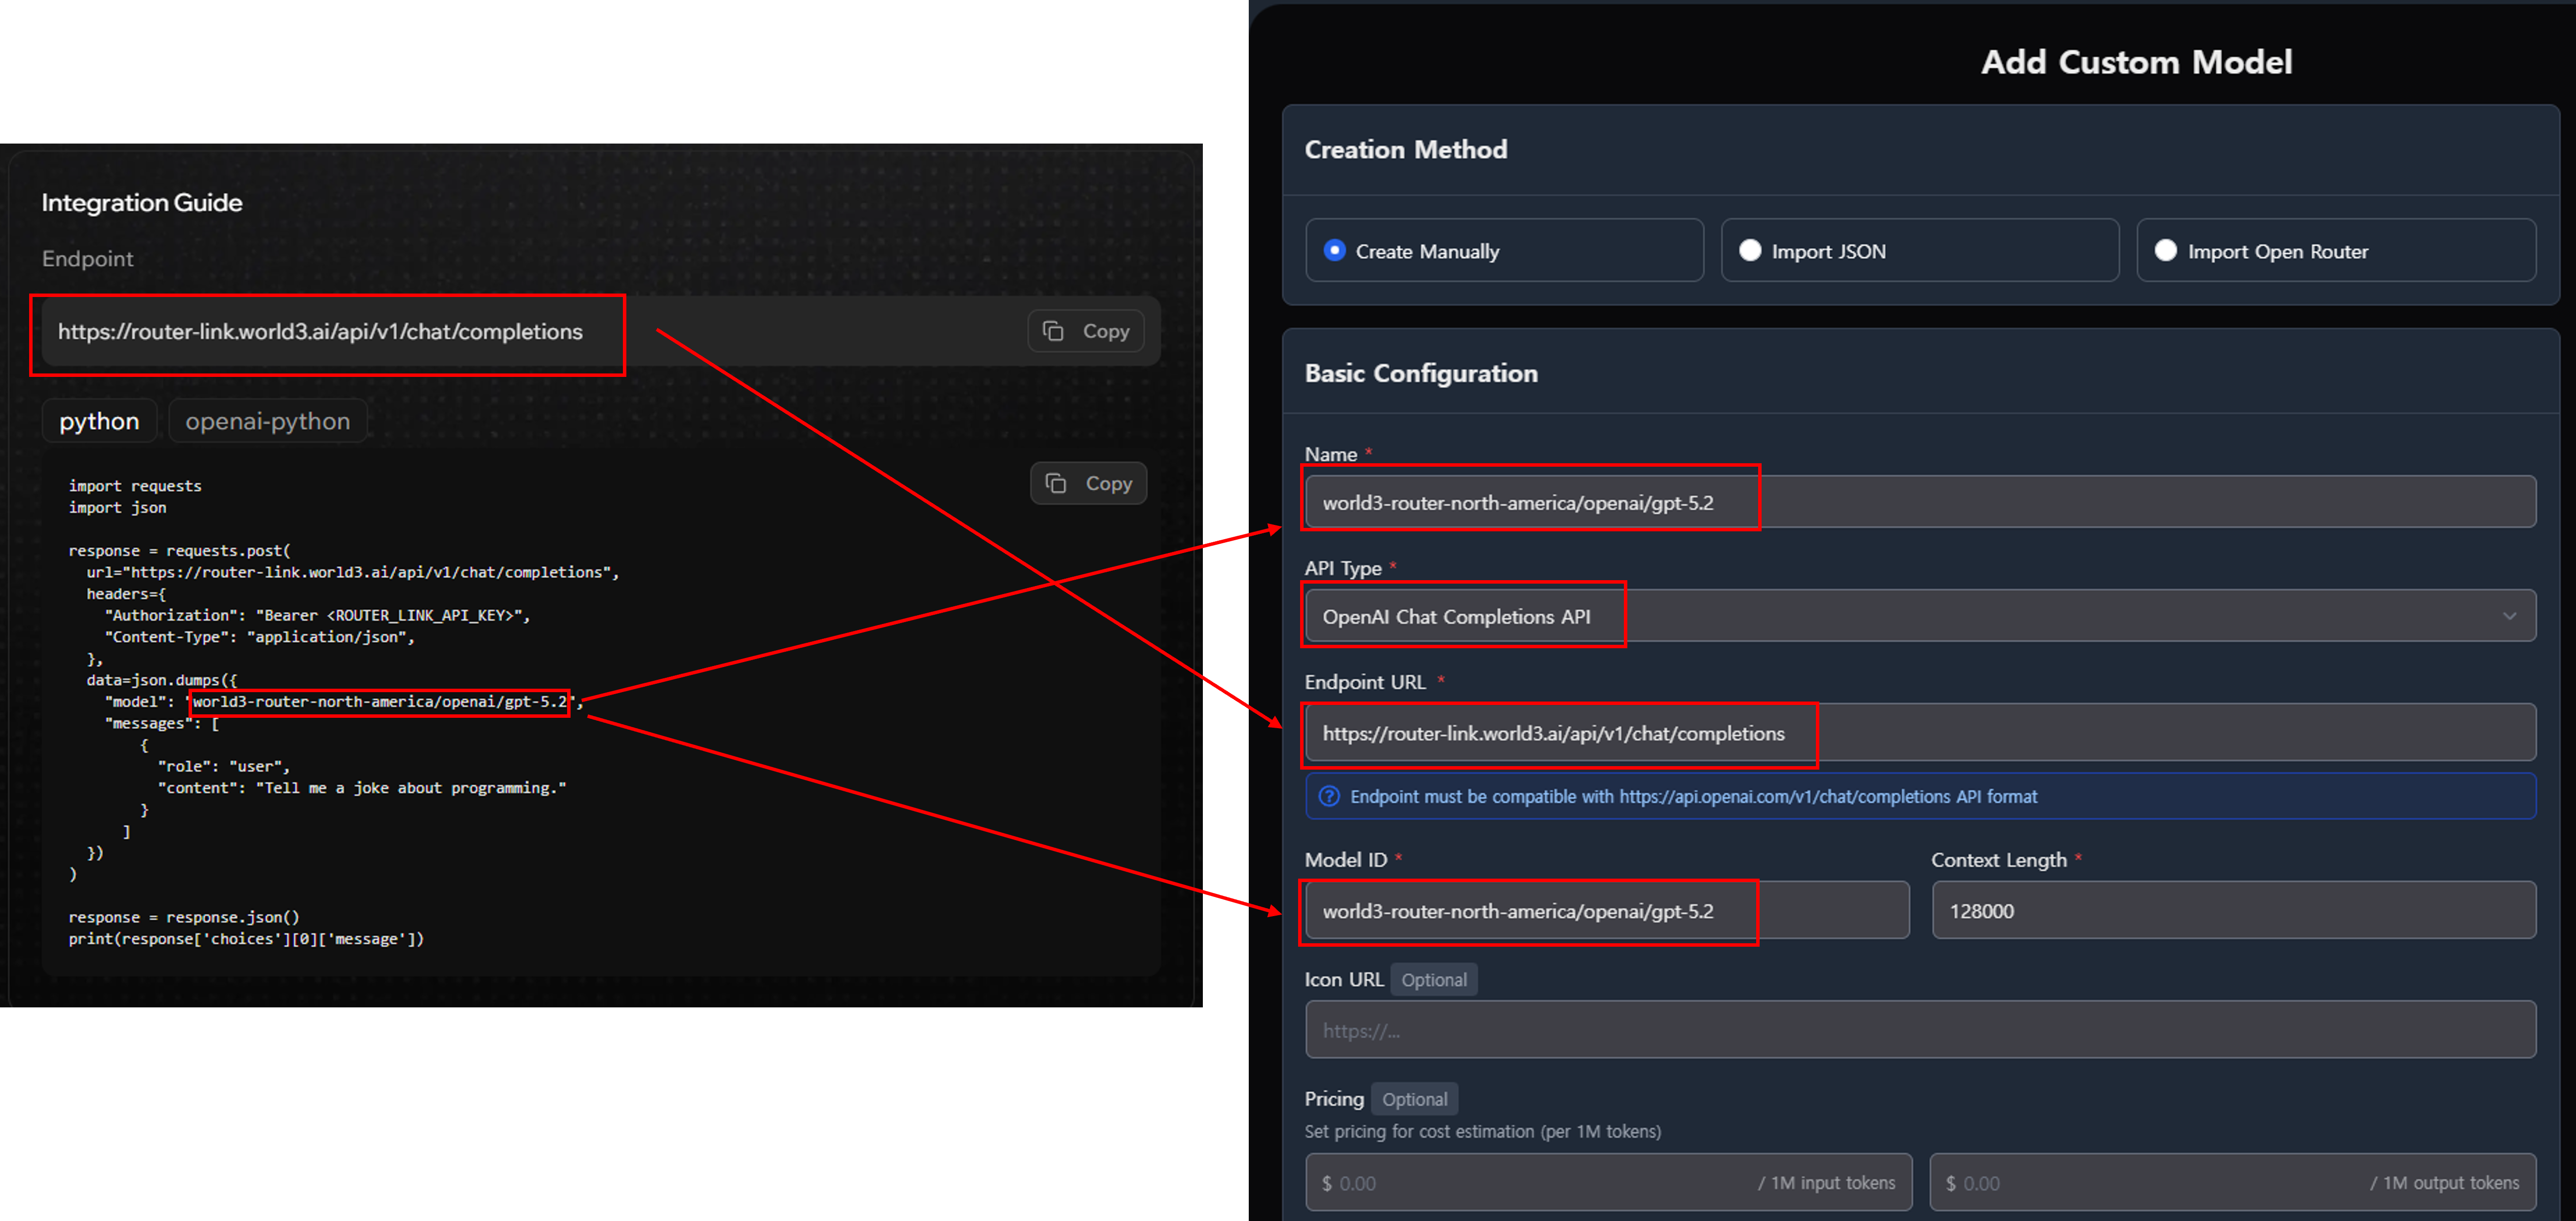Image resolution: width=2576 pixels, height=1221 pixels.
Task: Switch to the openai-python code tab
Action: [x=267, y=421]
